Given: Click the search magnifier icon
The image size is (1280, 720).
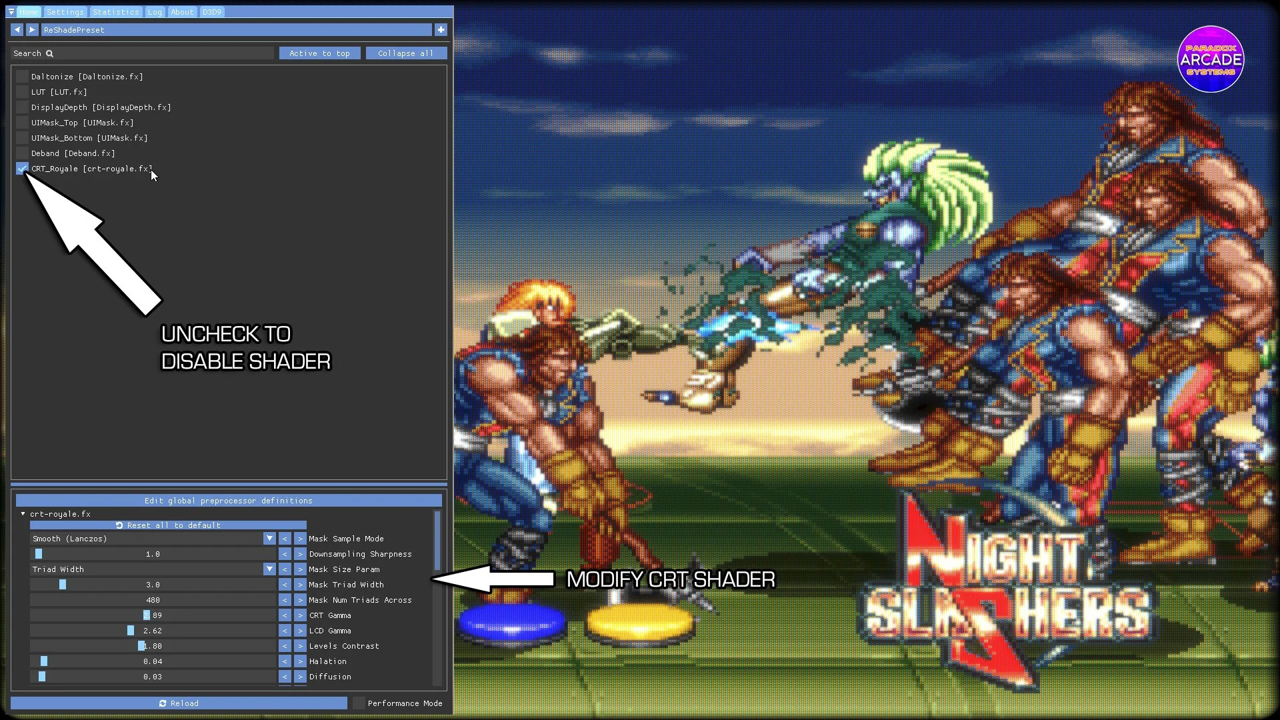Looking at the screenshot, I should point(49,53).
